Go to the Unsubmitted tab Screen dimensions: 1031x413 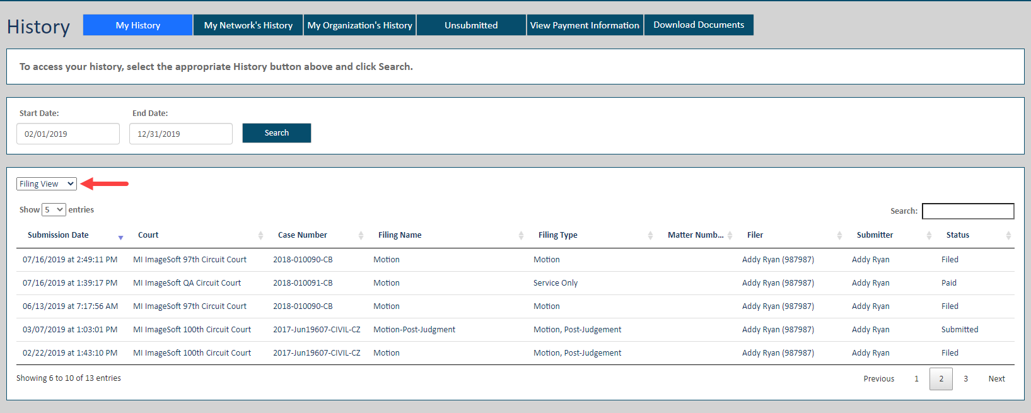click(x=471, y=25)
